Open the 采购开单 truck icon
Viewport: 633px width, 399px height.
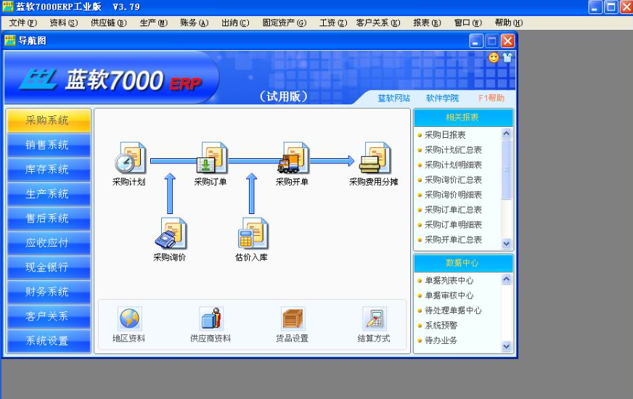click(x=293, y=157)
